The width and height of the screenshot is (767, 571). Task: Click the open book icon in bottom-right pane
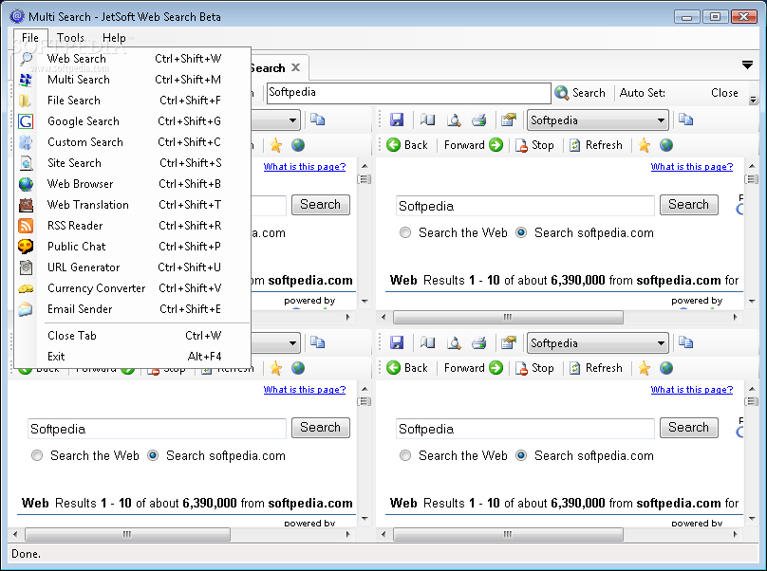point(427,342)
